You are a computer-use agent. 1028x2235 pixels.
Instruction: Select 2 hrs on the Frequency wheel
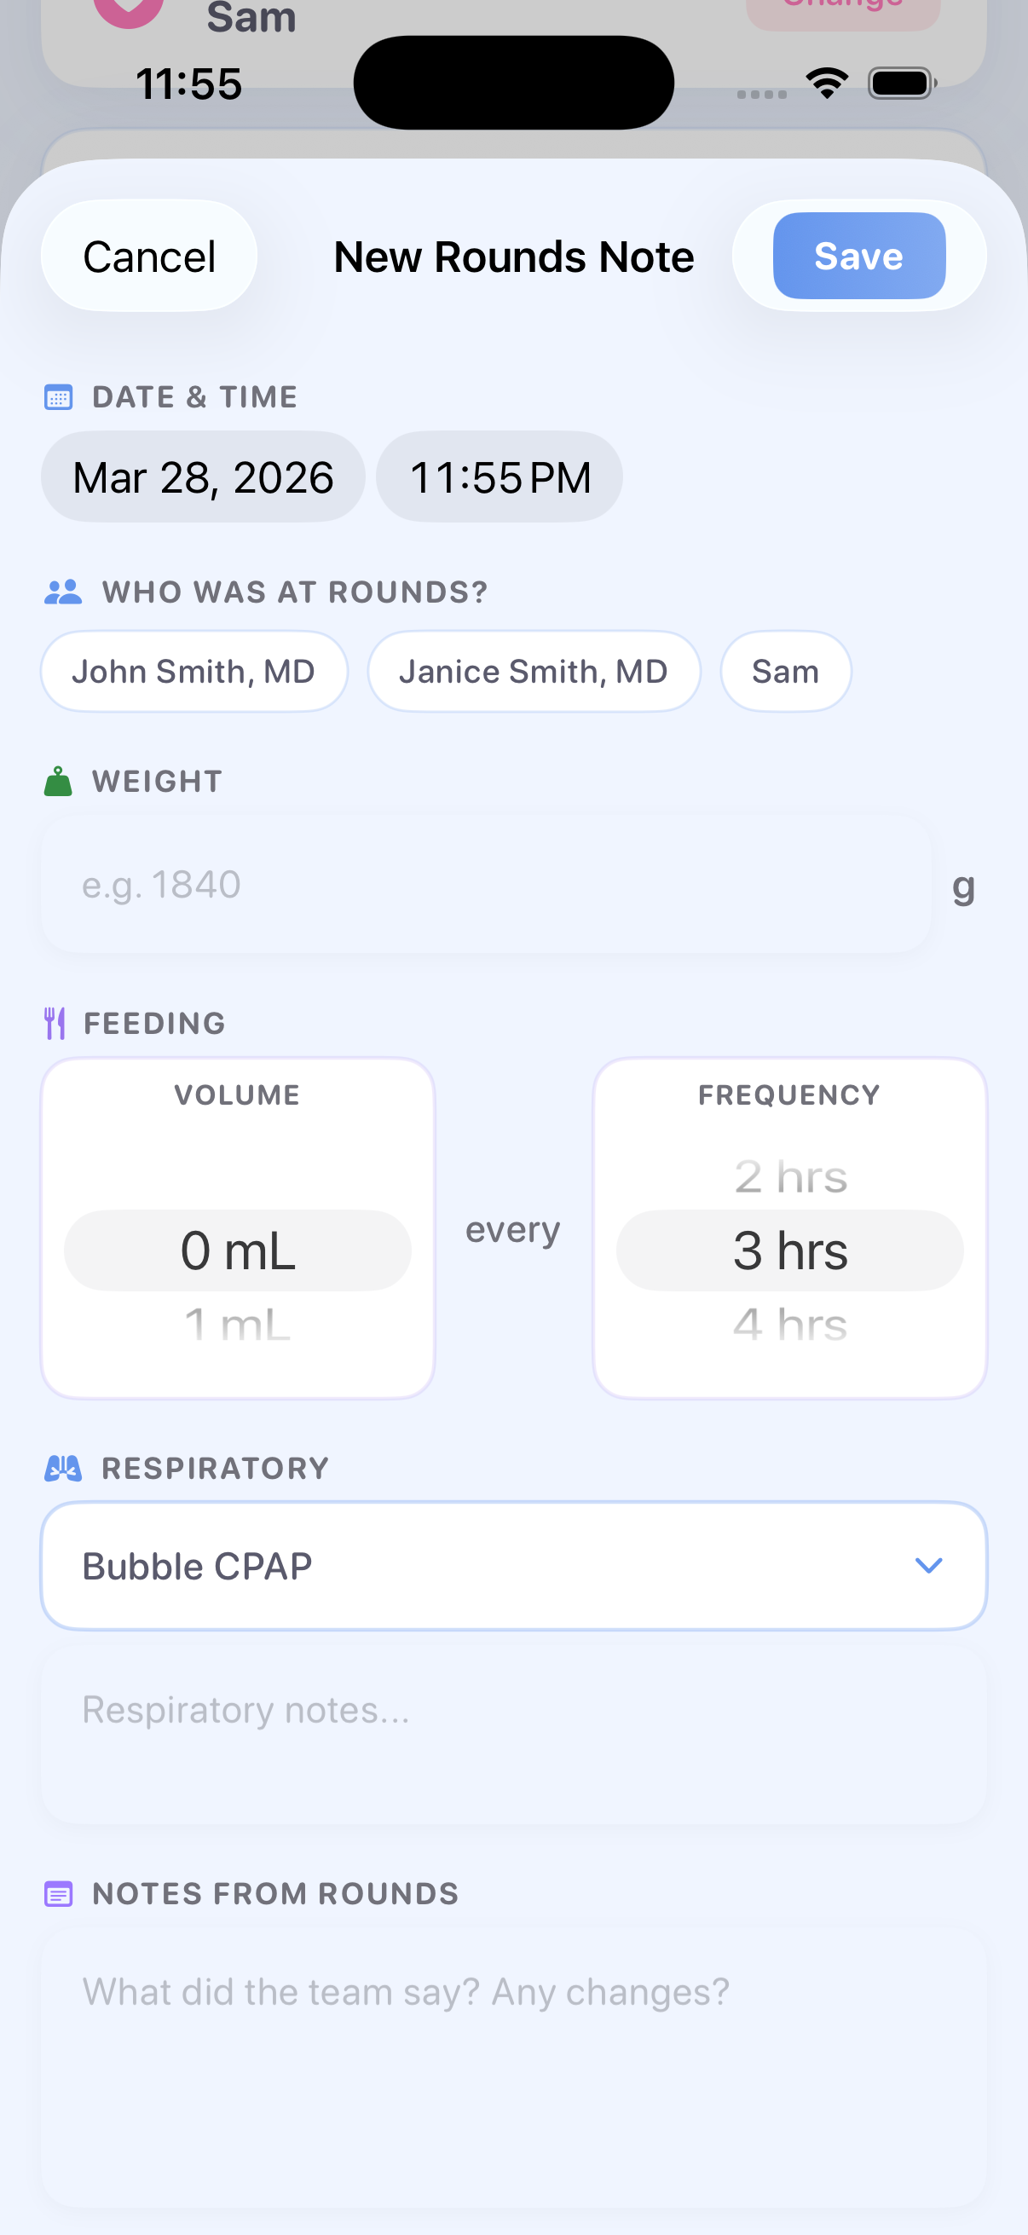point(789,1177)
